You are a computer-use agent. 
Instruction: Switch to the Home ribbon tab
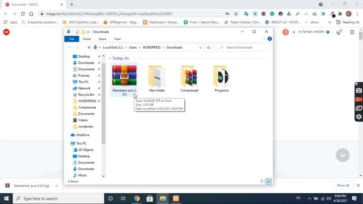coord(87,39)
